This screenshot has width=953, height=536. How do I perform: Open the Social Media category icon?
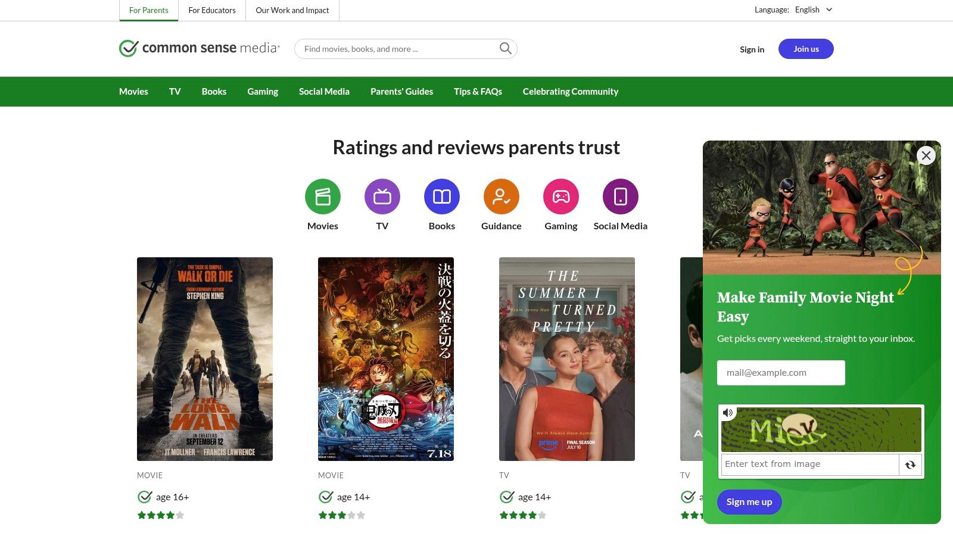(x=620, y=196)
